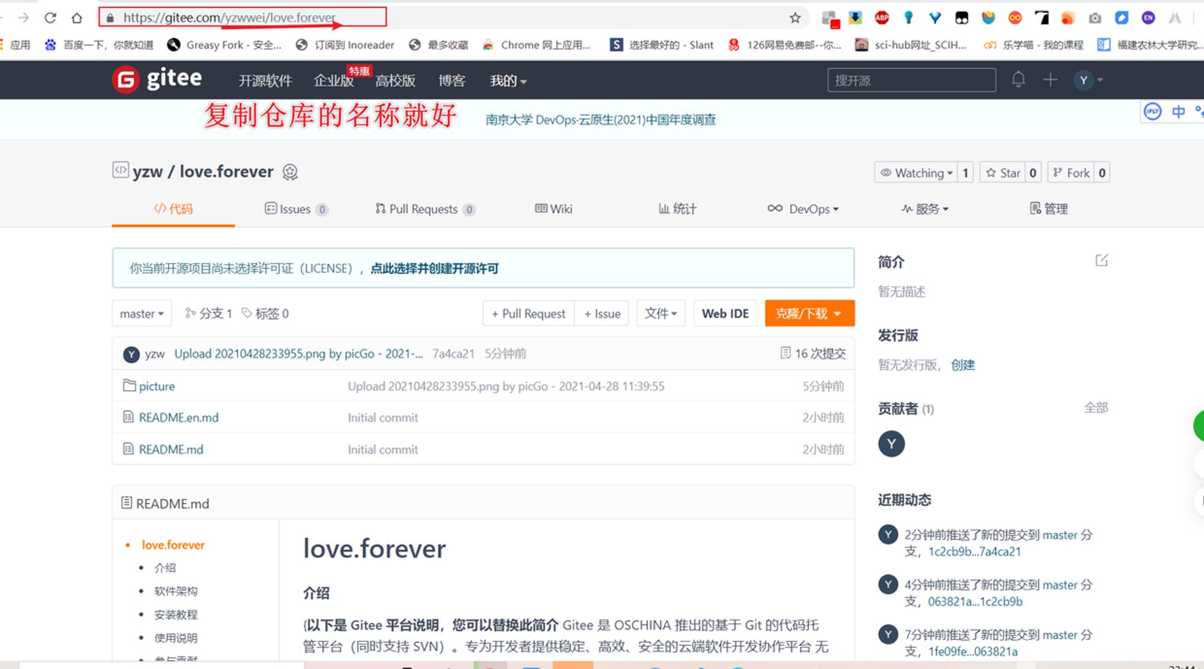Image resolution: width=1204 pixels, height=669 pixels.
Task: Open README.en.md file
Action: [179, 417]
